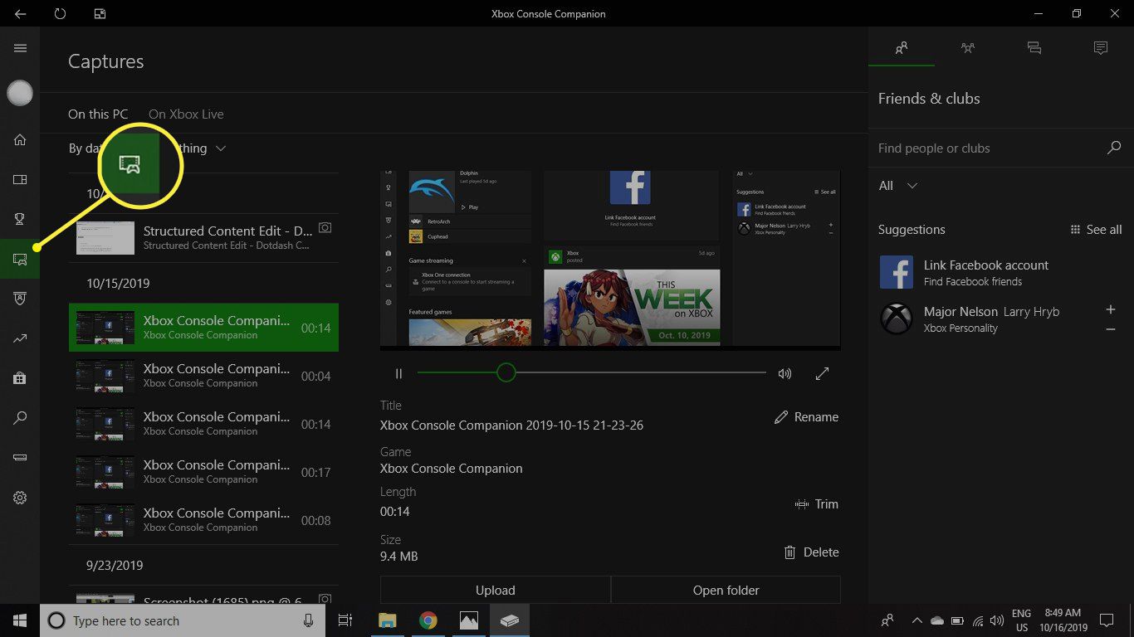
Task: Show hidden system tray icons
Action: click(x=917, y=620)
